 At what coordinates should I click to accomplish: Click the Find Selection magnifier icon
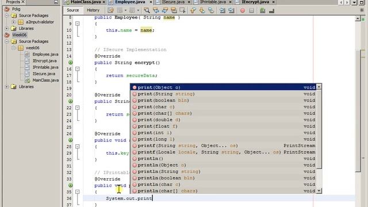pos(147,10)
